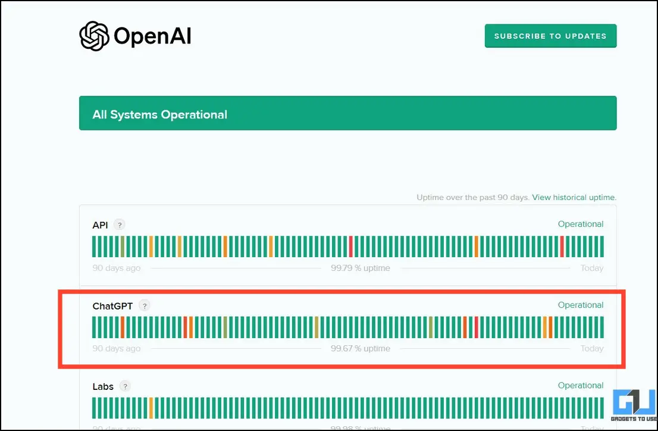Image resolution: width=658 pixels, height=431 pixels.
Task: Click the ChatGPT component name
Action: tap(112, 306)
